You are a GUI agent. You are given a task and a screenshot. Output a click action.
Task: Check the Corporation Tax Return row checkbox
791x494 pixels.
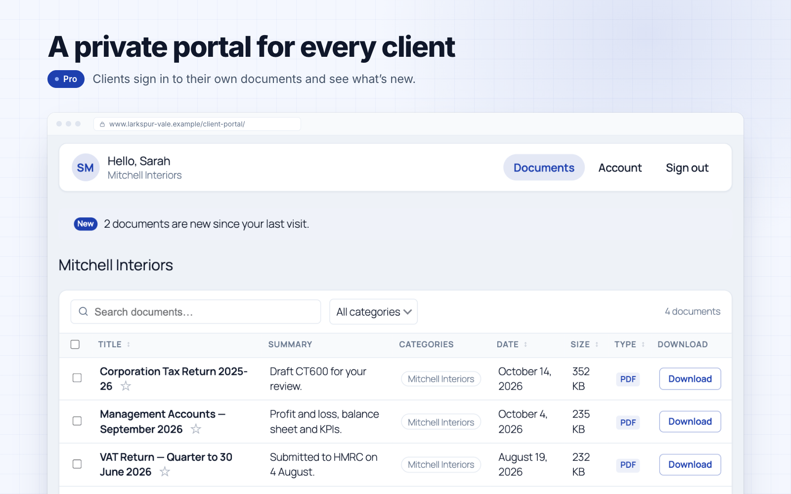click(x=77, y=378)
